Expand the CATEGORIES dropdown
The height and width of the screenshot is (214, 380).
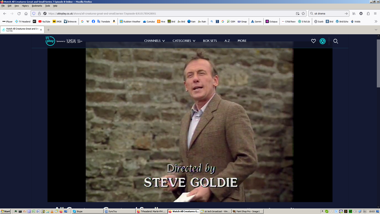click(184, 41)
